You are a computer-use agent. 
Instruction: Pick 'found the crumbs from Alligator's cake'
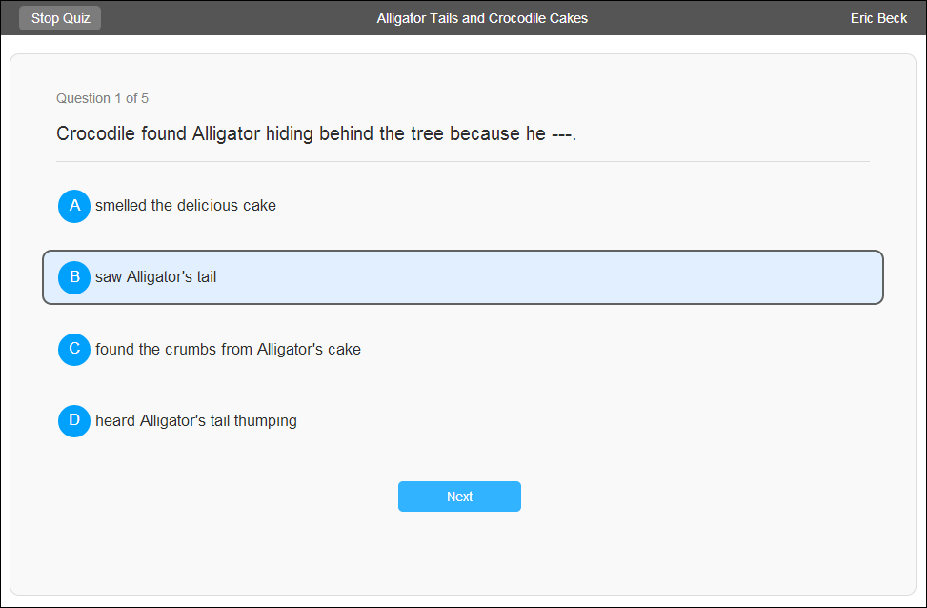(x=229, y=349)
